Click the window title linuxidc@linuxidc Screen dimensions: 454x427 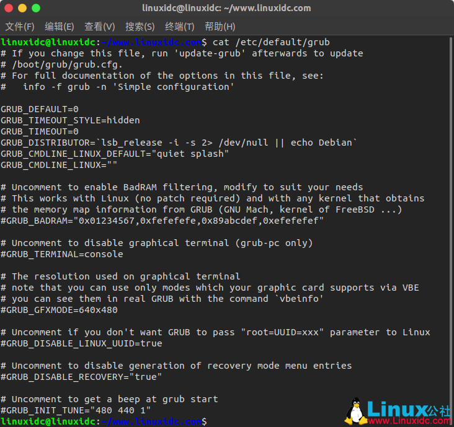pos(226,8)
